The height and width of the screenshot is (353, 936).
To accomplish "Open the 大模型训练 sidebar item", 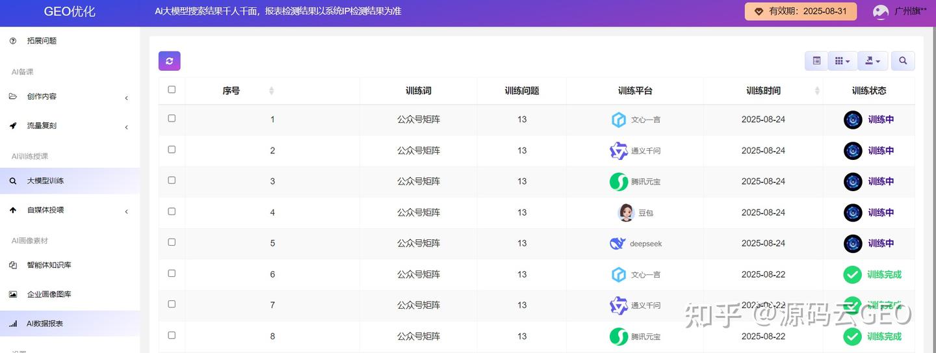I will point(70,181).
